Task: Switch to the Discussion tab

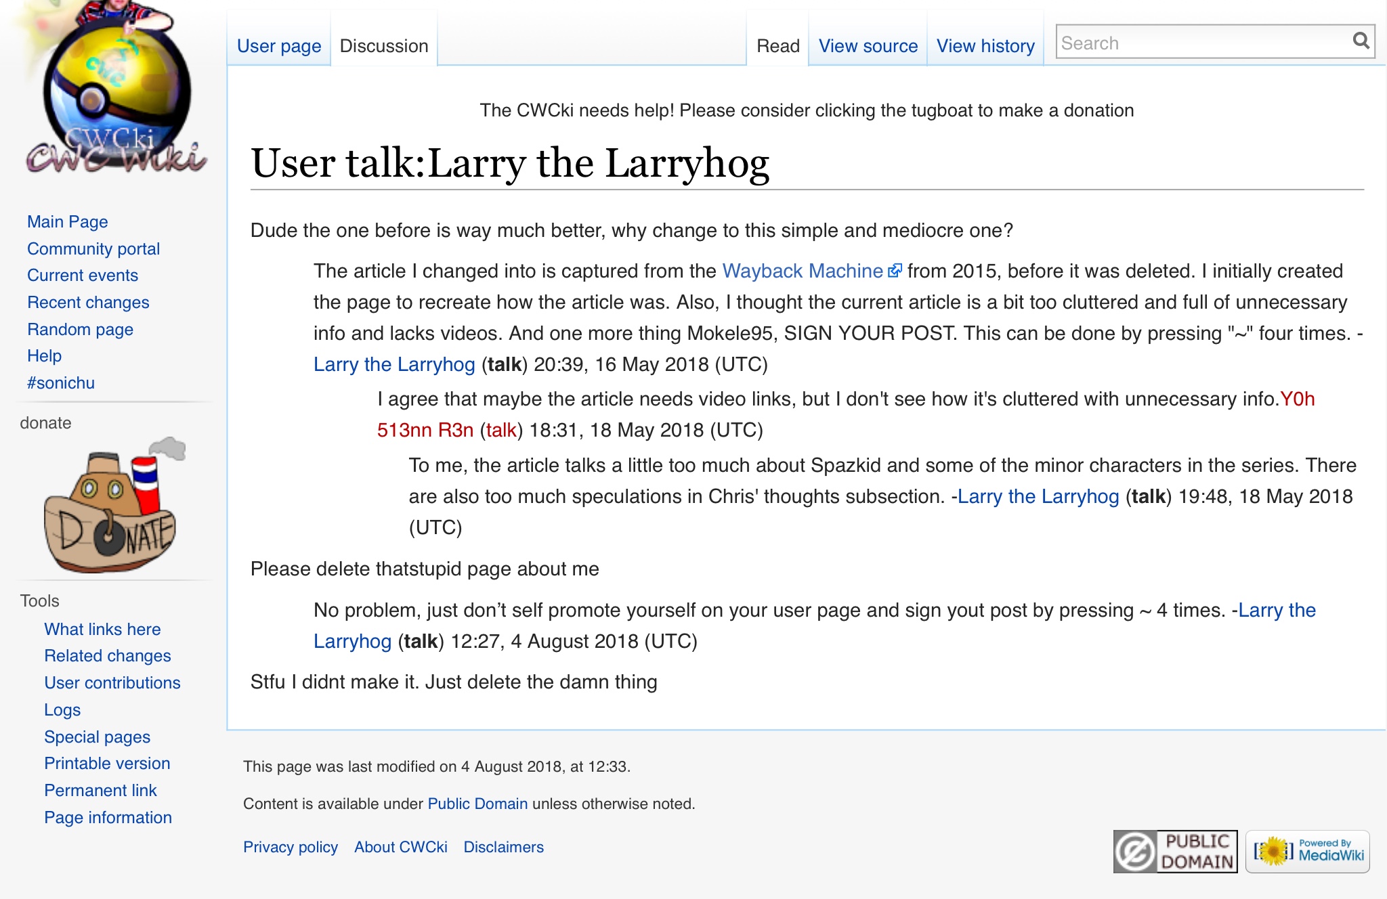Action: click(384, 46)
